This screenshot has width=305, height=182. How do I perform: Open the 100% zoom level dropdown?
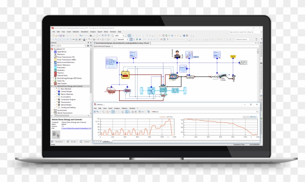[x=123, y=36]
